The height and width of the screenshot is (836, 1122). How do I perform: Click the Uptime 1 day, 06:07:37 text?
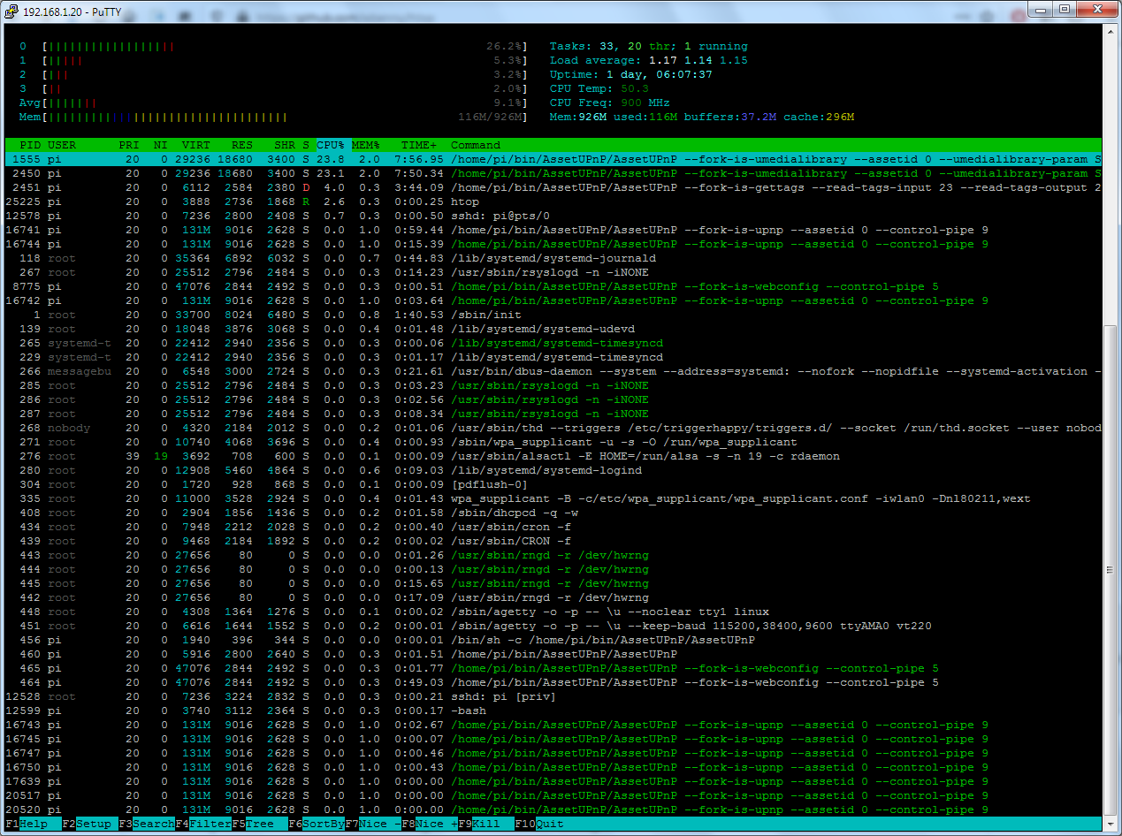point(631,74)
